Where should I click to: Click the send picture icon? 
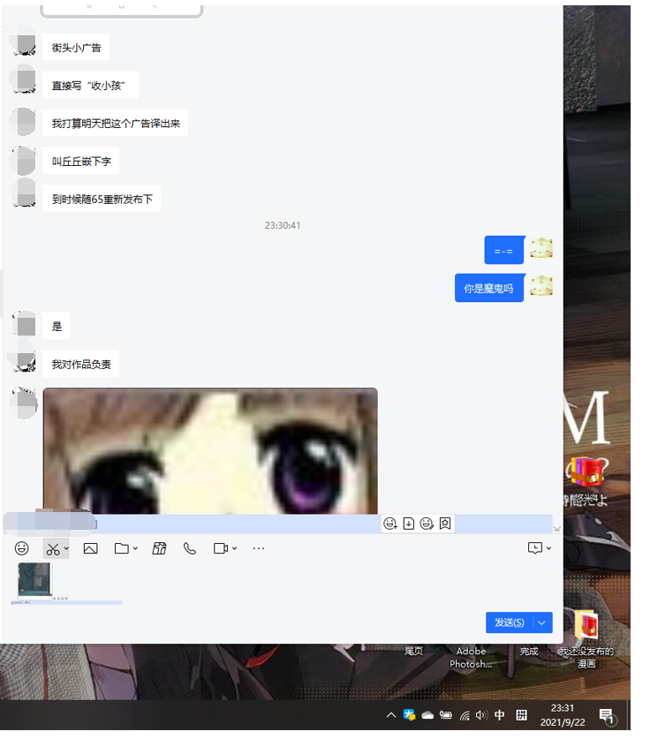point(90,548)
